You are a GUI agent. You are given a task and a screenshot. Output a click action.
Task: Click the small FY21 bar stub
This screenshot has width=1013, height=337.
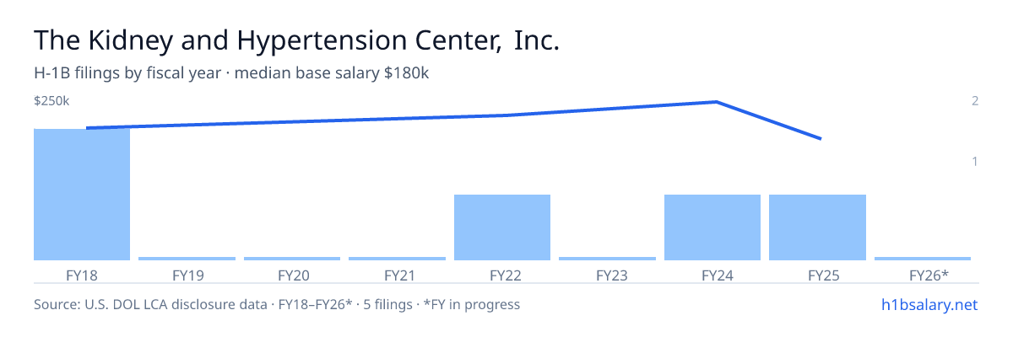pyautogui.click(x=397, y=259)
